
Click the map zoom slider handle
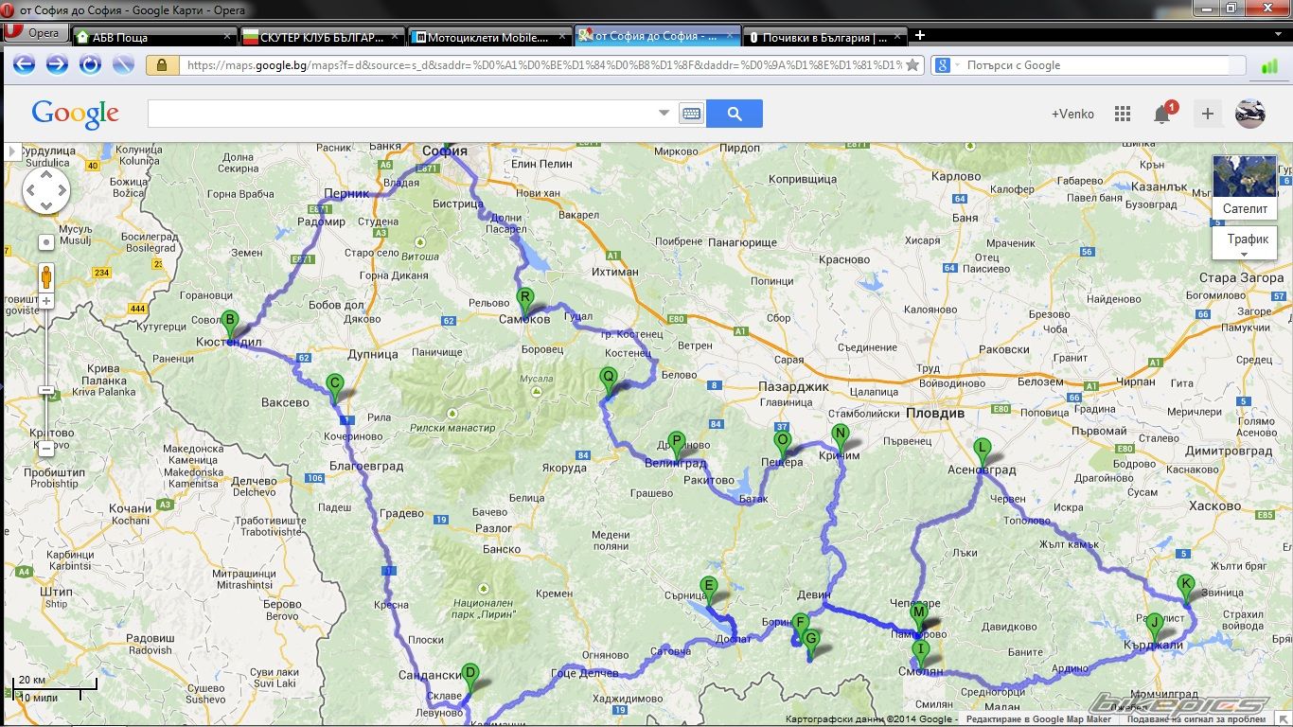[x=45, y=390]
